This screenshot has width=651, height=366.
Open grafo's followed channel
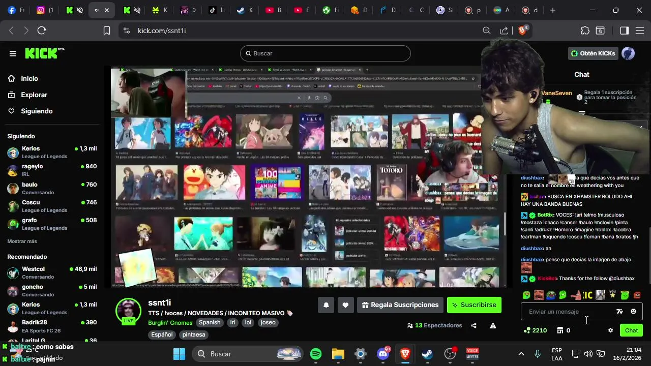coord(52,224)
